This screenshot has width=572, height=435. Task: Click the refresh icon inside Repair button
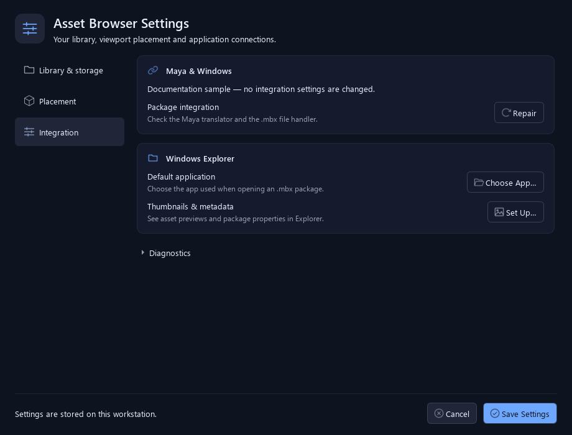[506, 112]
